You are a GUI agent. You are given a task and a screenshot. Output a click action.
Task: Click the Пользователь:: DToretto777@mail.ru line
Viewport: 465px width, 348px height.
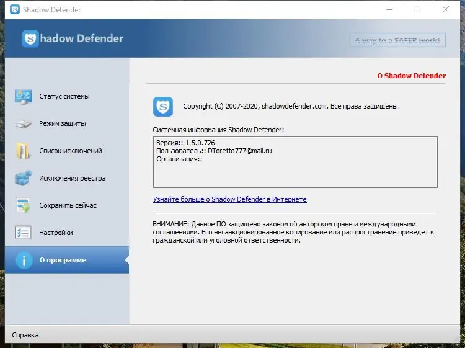(214, 151)
